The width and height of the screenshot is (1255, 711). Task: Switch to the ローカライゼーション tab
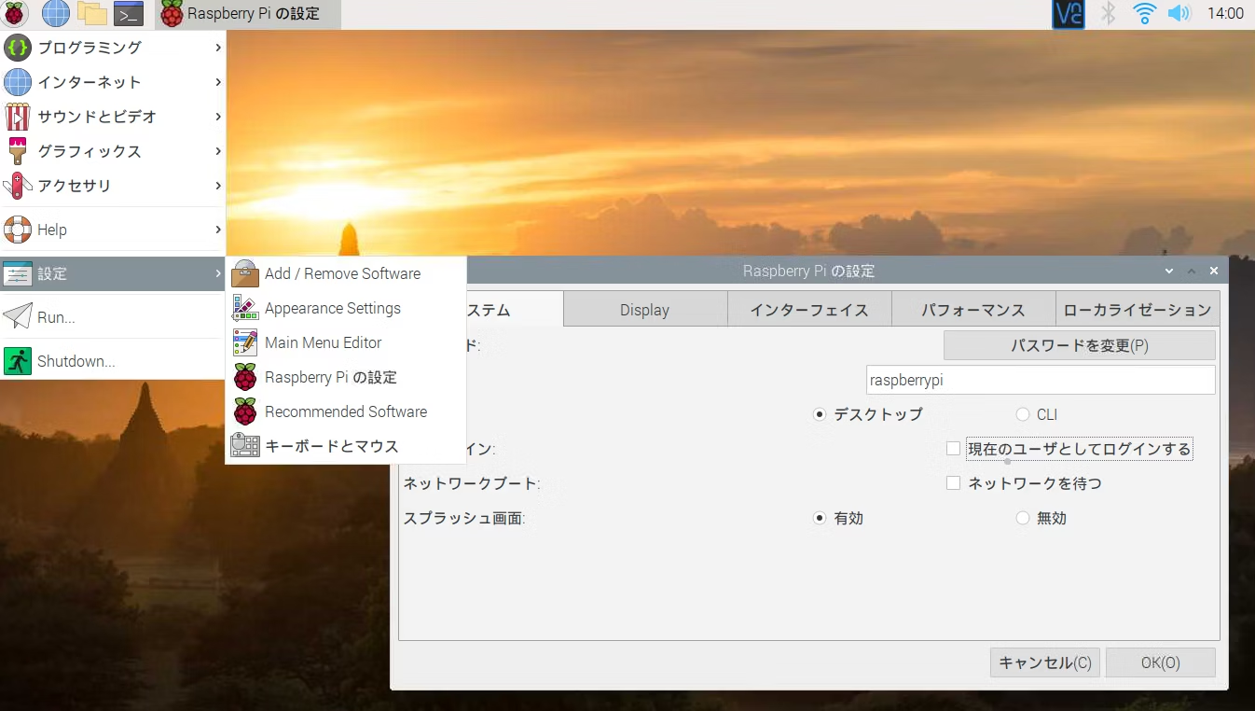pyautogui.click(x=1138, y=310)
